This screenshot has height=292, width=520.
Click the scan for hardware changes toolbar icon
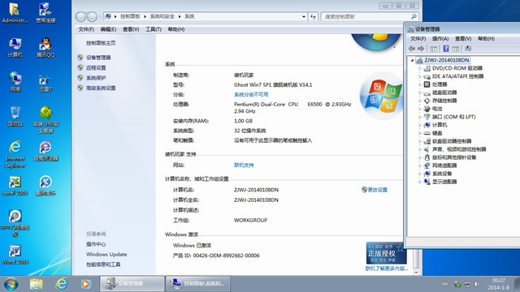(468, 49)
